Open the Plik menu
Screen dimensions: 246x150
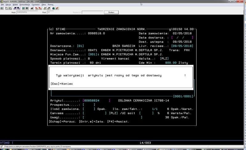point(2,5)
